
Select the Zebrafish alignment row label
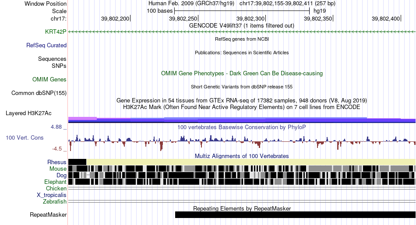[55, 201]
